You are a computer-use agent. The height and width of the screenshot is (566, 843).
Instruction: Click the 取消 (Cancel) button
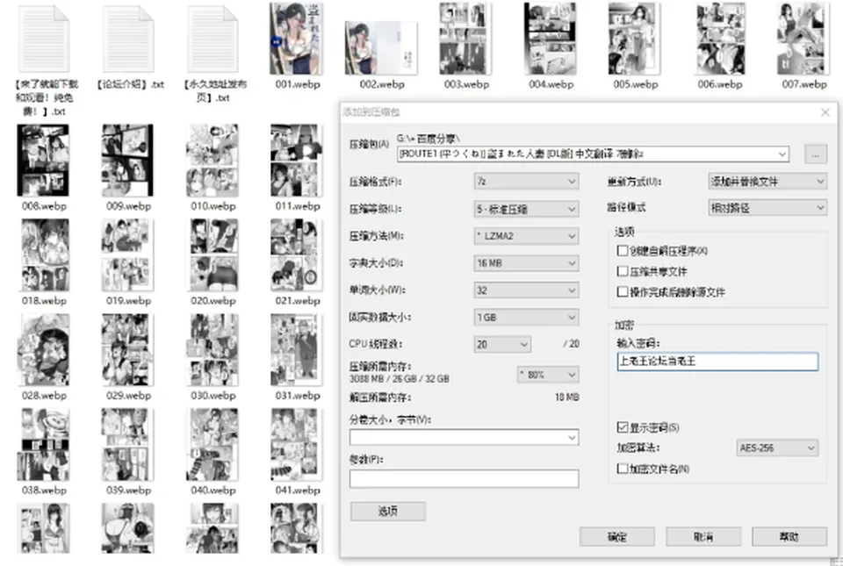tap(703, 536)
